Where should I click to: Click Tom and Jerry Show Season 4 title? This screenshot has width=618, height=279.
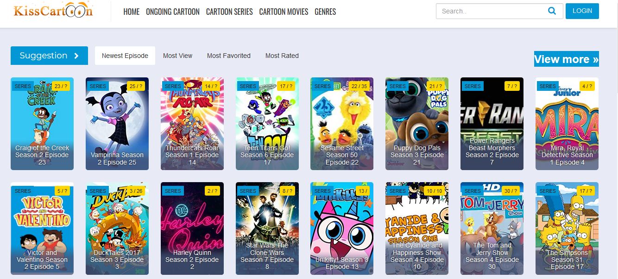coord(492,256)
